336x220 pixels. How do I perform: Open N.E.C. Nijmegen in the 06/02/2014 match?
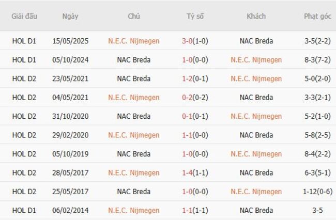point(134,211)
